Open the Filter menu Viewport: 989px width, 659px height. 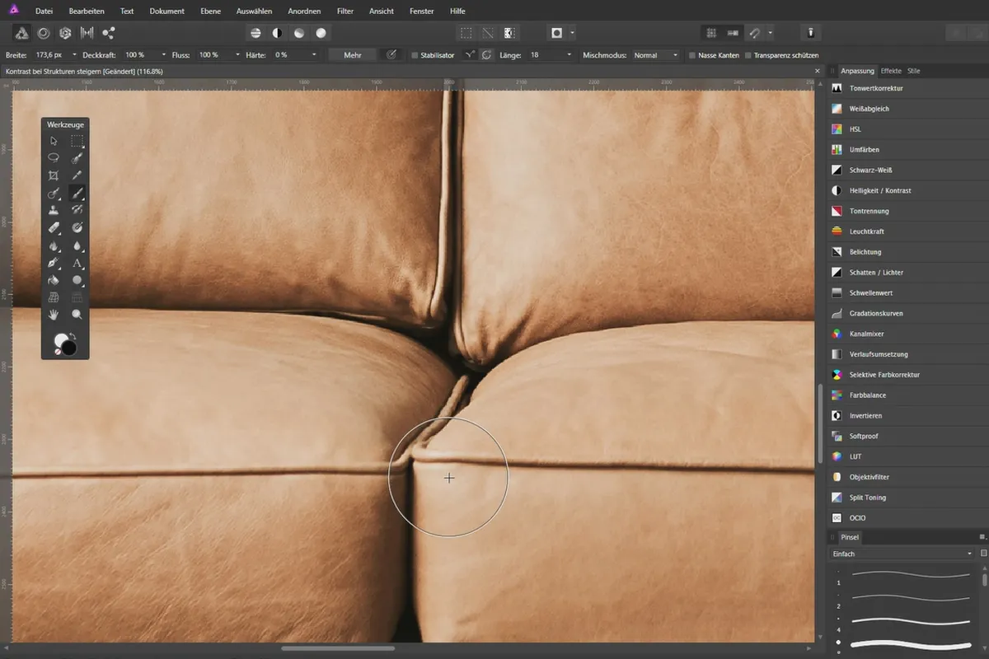[x=345, y=12]
